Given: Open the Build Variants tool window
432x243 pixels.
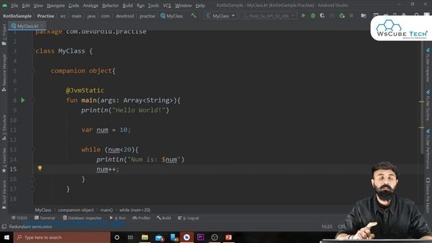Looking at the screenshot, I should pyautogui.click(x=4, y=194).
